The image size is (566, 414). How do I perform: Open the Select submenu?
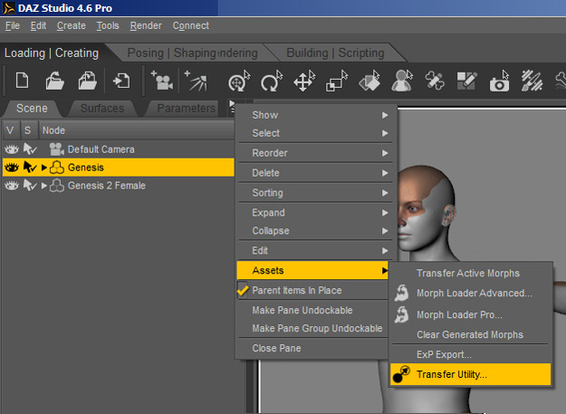tap(316, 133)
